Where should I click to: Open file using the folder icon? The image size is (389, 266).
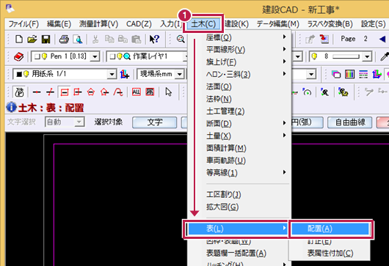[32, 39]
